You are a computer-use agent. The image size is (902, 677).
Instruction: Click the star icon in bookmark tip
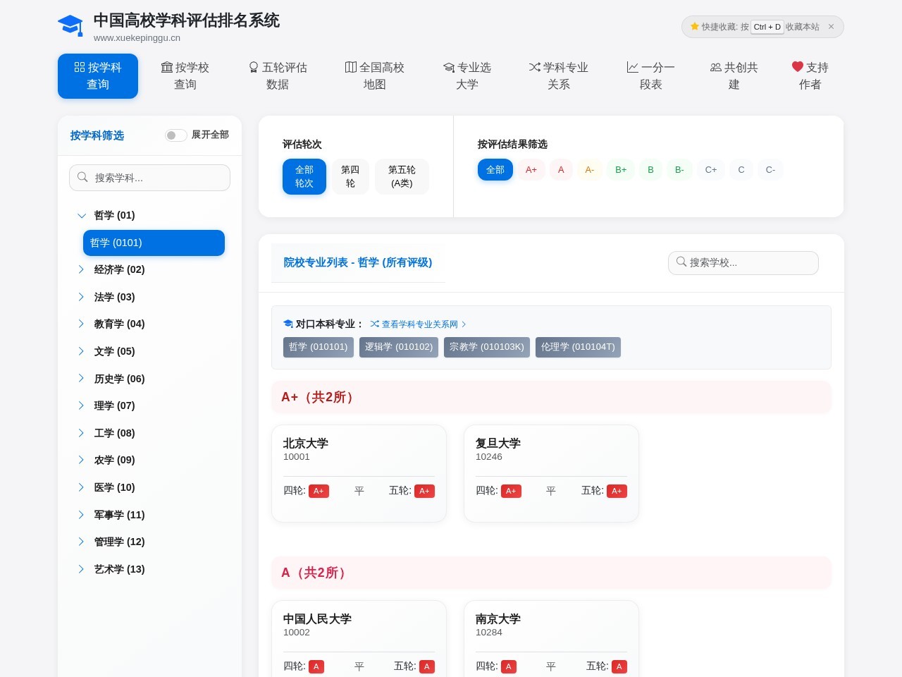[x=695, y=27]
